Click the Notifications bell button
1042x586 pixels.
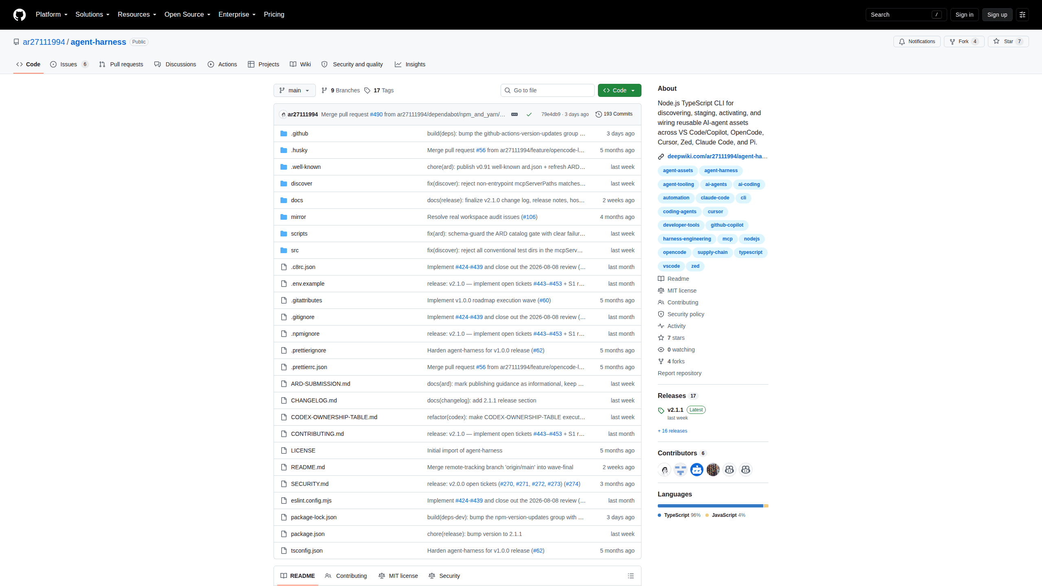pyautogui.click(x=917, y=42)
